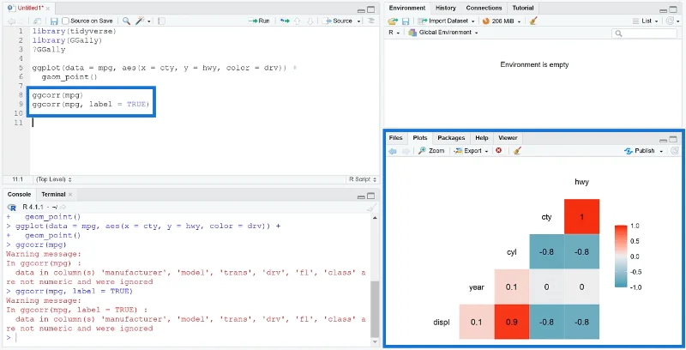Open the Source button dropdown arrow

(x=358, y=21)
